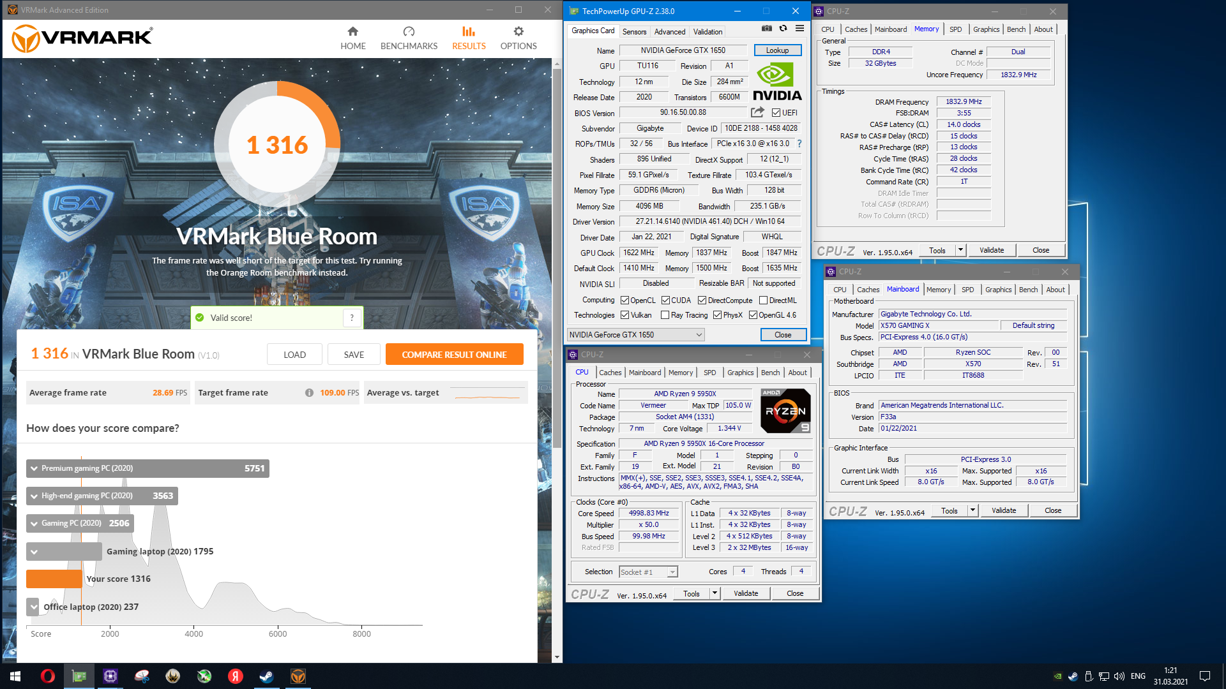Click the orange Your score bar
Image resolution: width=1226 pixels, height=689 pixels.
[54, 579]
